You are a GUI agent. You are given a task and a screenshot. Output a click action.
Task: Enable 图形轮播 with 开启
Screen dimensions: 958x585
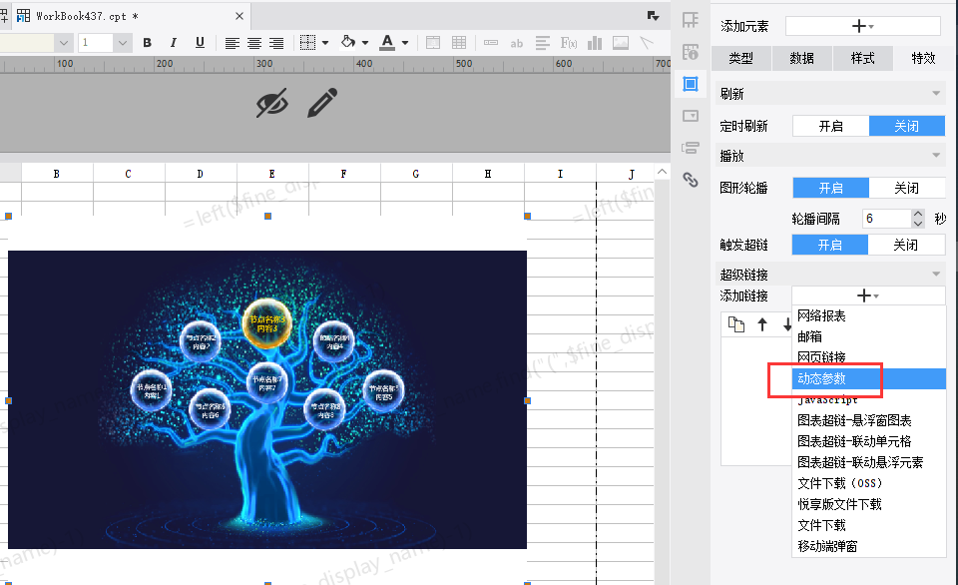pyautogui.click(x=830, y=188)
